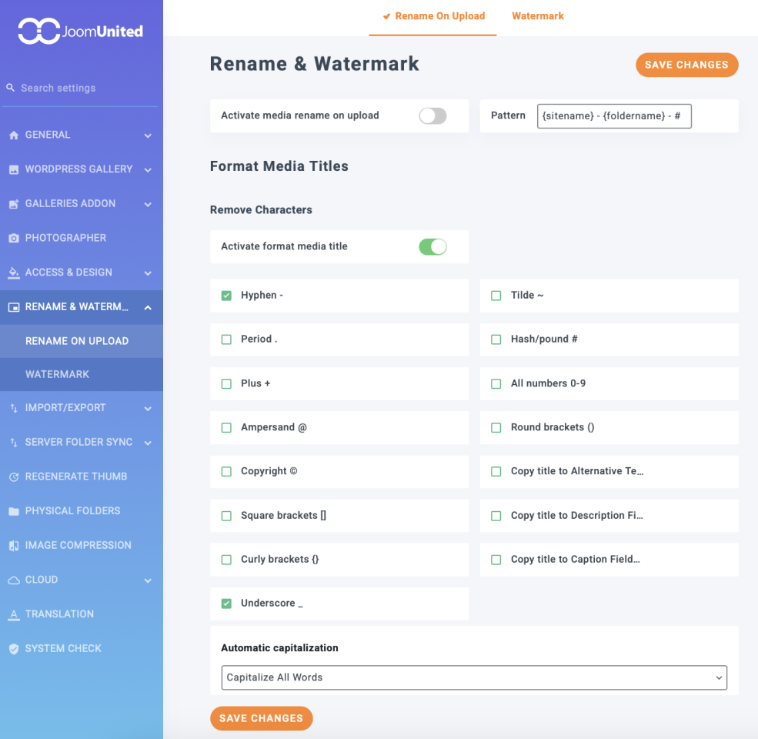
Task: Click the Translation icon in sidebar
Action: pos(14,614)
